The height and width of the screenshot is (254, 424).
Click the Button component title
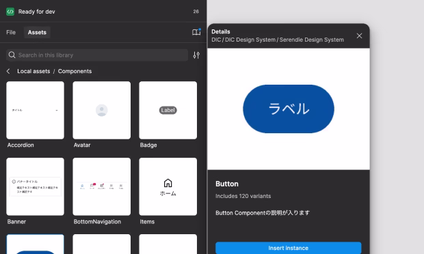227,184
